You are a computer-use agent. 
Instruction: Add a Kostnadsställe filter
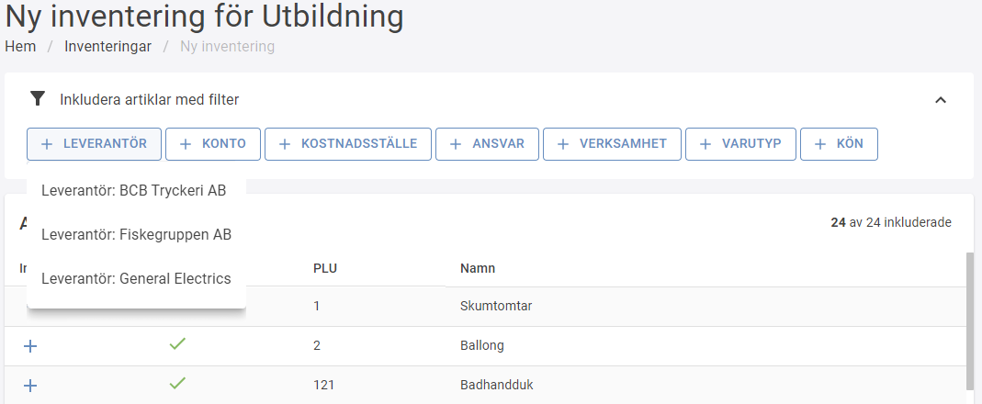tap(348, 144)
